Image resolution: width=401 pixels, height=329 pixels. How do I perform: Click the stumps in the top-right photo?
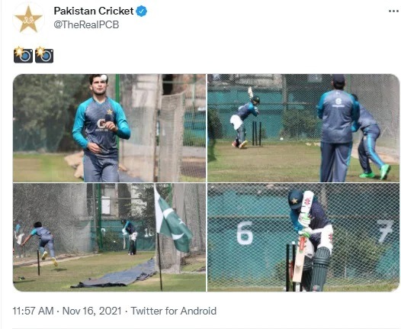256,134
